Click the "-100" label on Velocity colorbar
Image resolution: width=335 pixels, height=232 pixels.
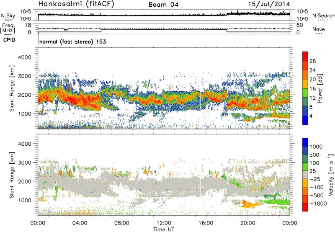[317, 187]
